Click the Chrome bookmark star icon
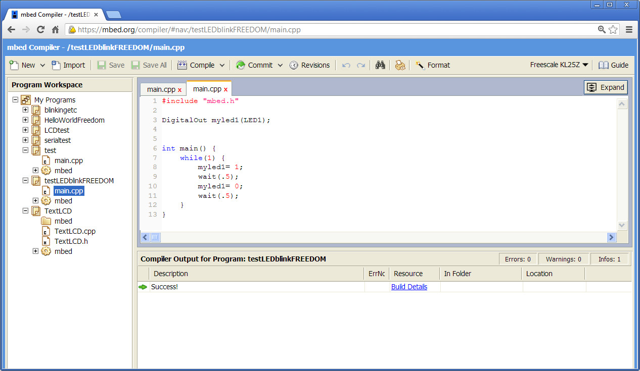This screenshot has width=640, height=371. pos(613,30)
